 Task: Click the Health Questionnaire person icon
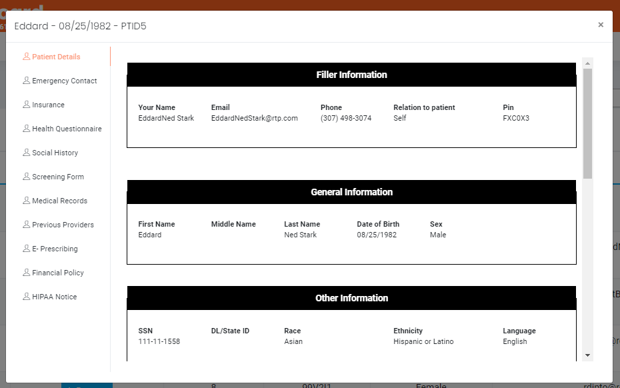[27, 129]
